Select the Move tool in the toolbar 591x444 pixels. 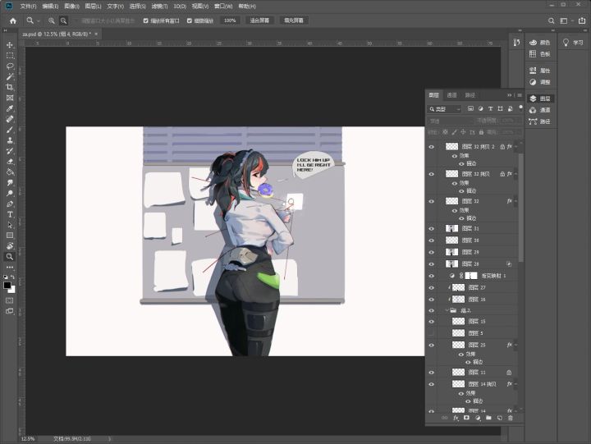click(x=10, y=45)
